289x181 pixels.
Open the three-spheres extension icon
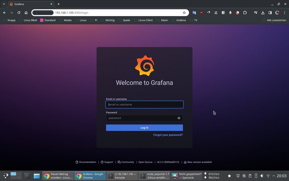pyautogui.click(x=209, y=12)
